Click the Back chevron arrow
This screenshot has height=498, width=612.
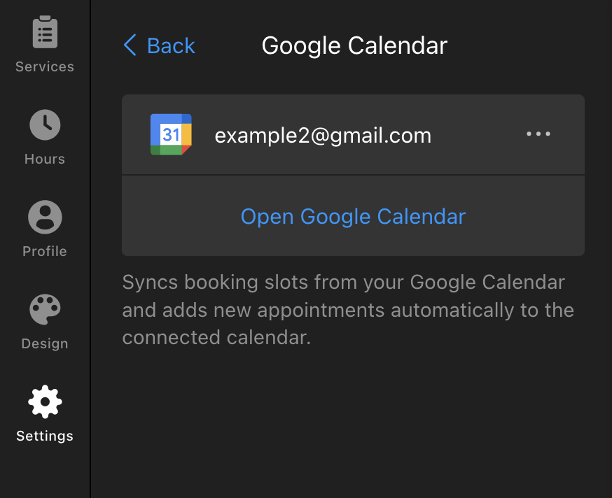click(x=130, y=46)
